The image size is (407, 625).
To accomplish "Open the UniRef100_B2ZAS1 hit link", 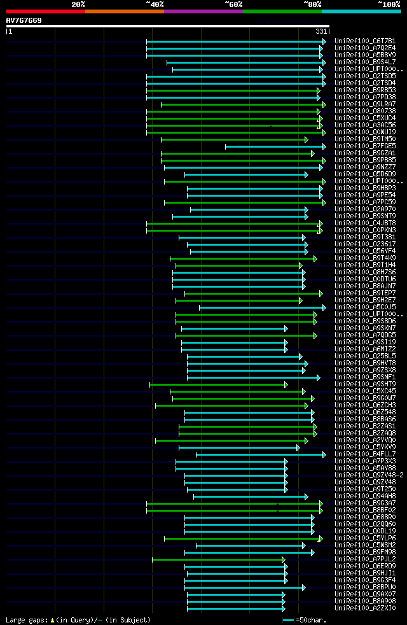I will [x=365, y=426].
